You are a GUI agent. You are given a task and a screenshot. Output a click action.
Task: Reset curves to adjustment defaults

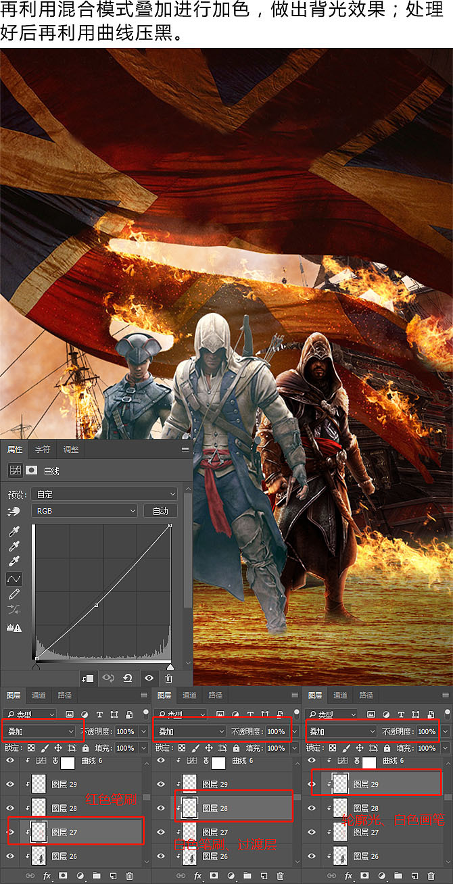click(x=127, y=678)
